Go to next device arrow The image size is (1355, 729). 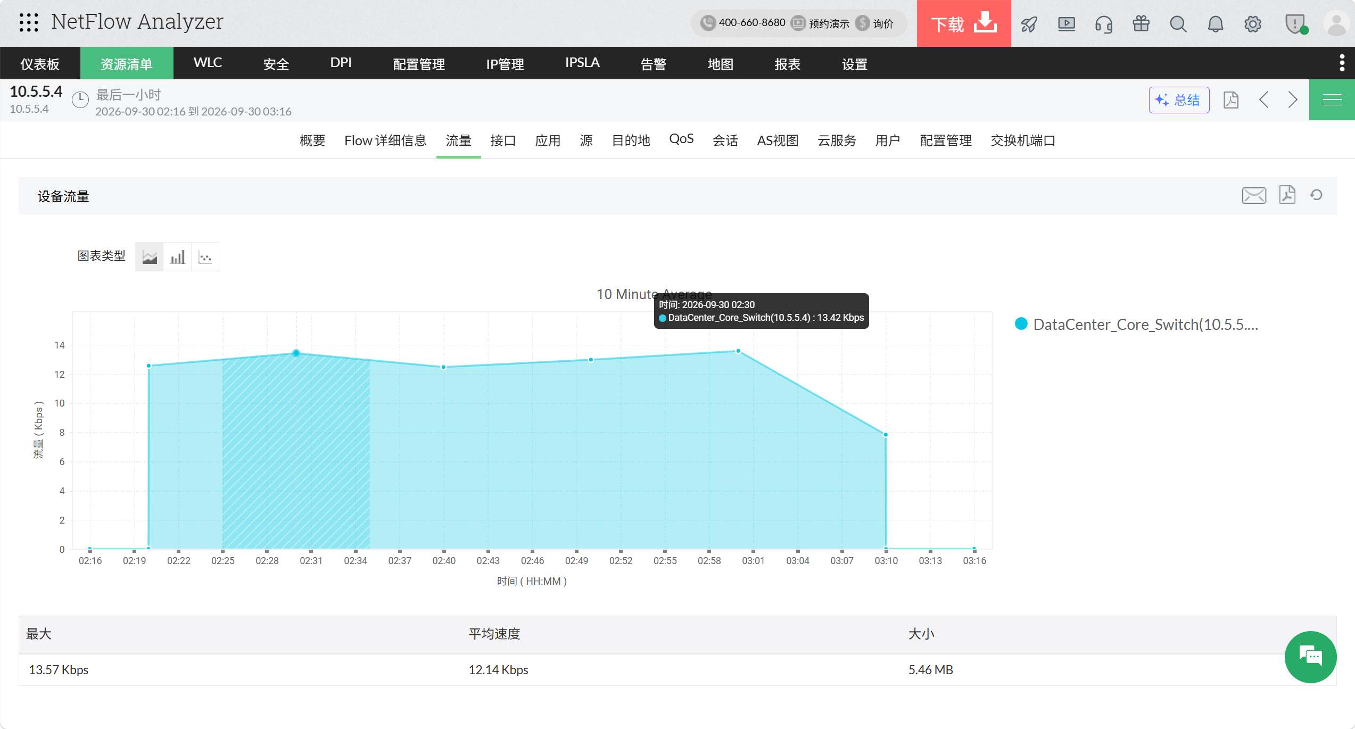(x=1292, y=100)
